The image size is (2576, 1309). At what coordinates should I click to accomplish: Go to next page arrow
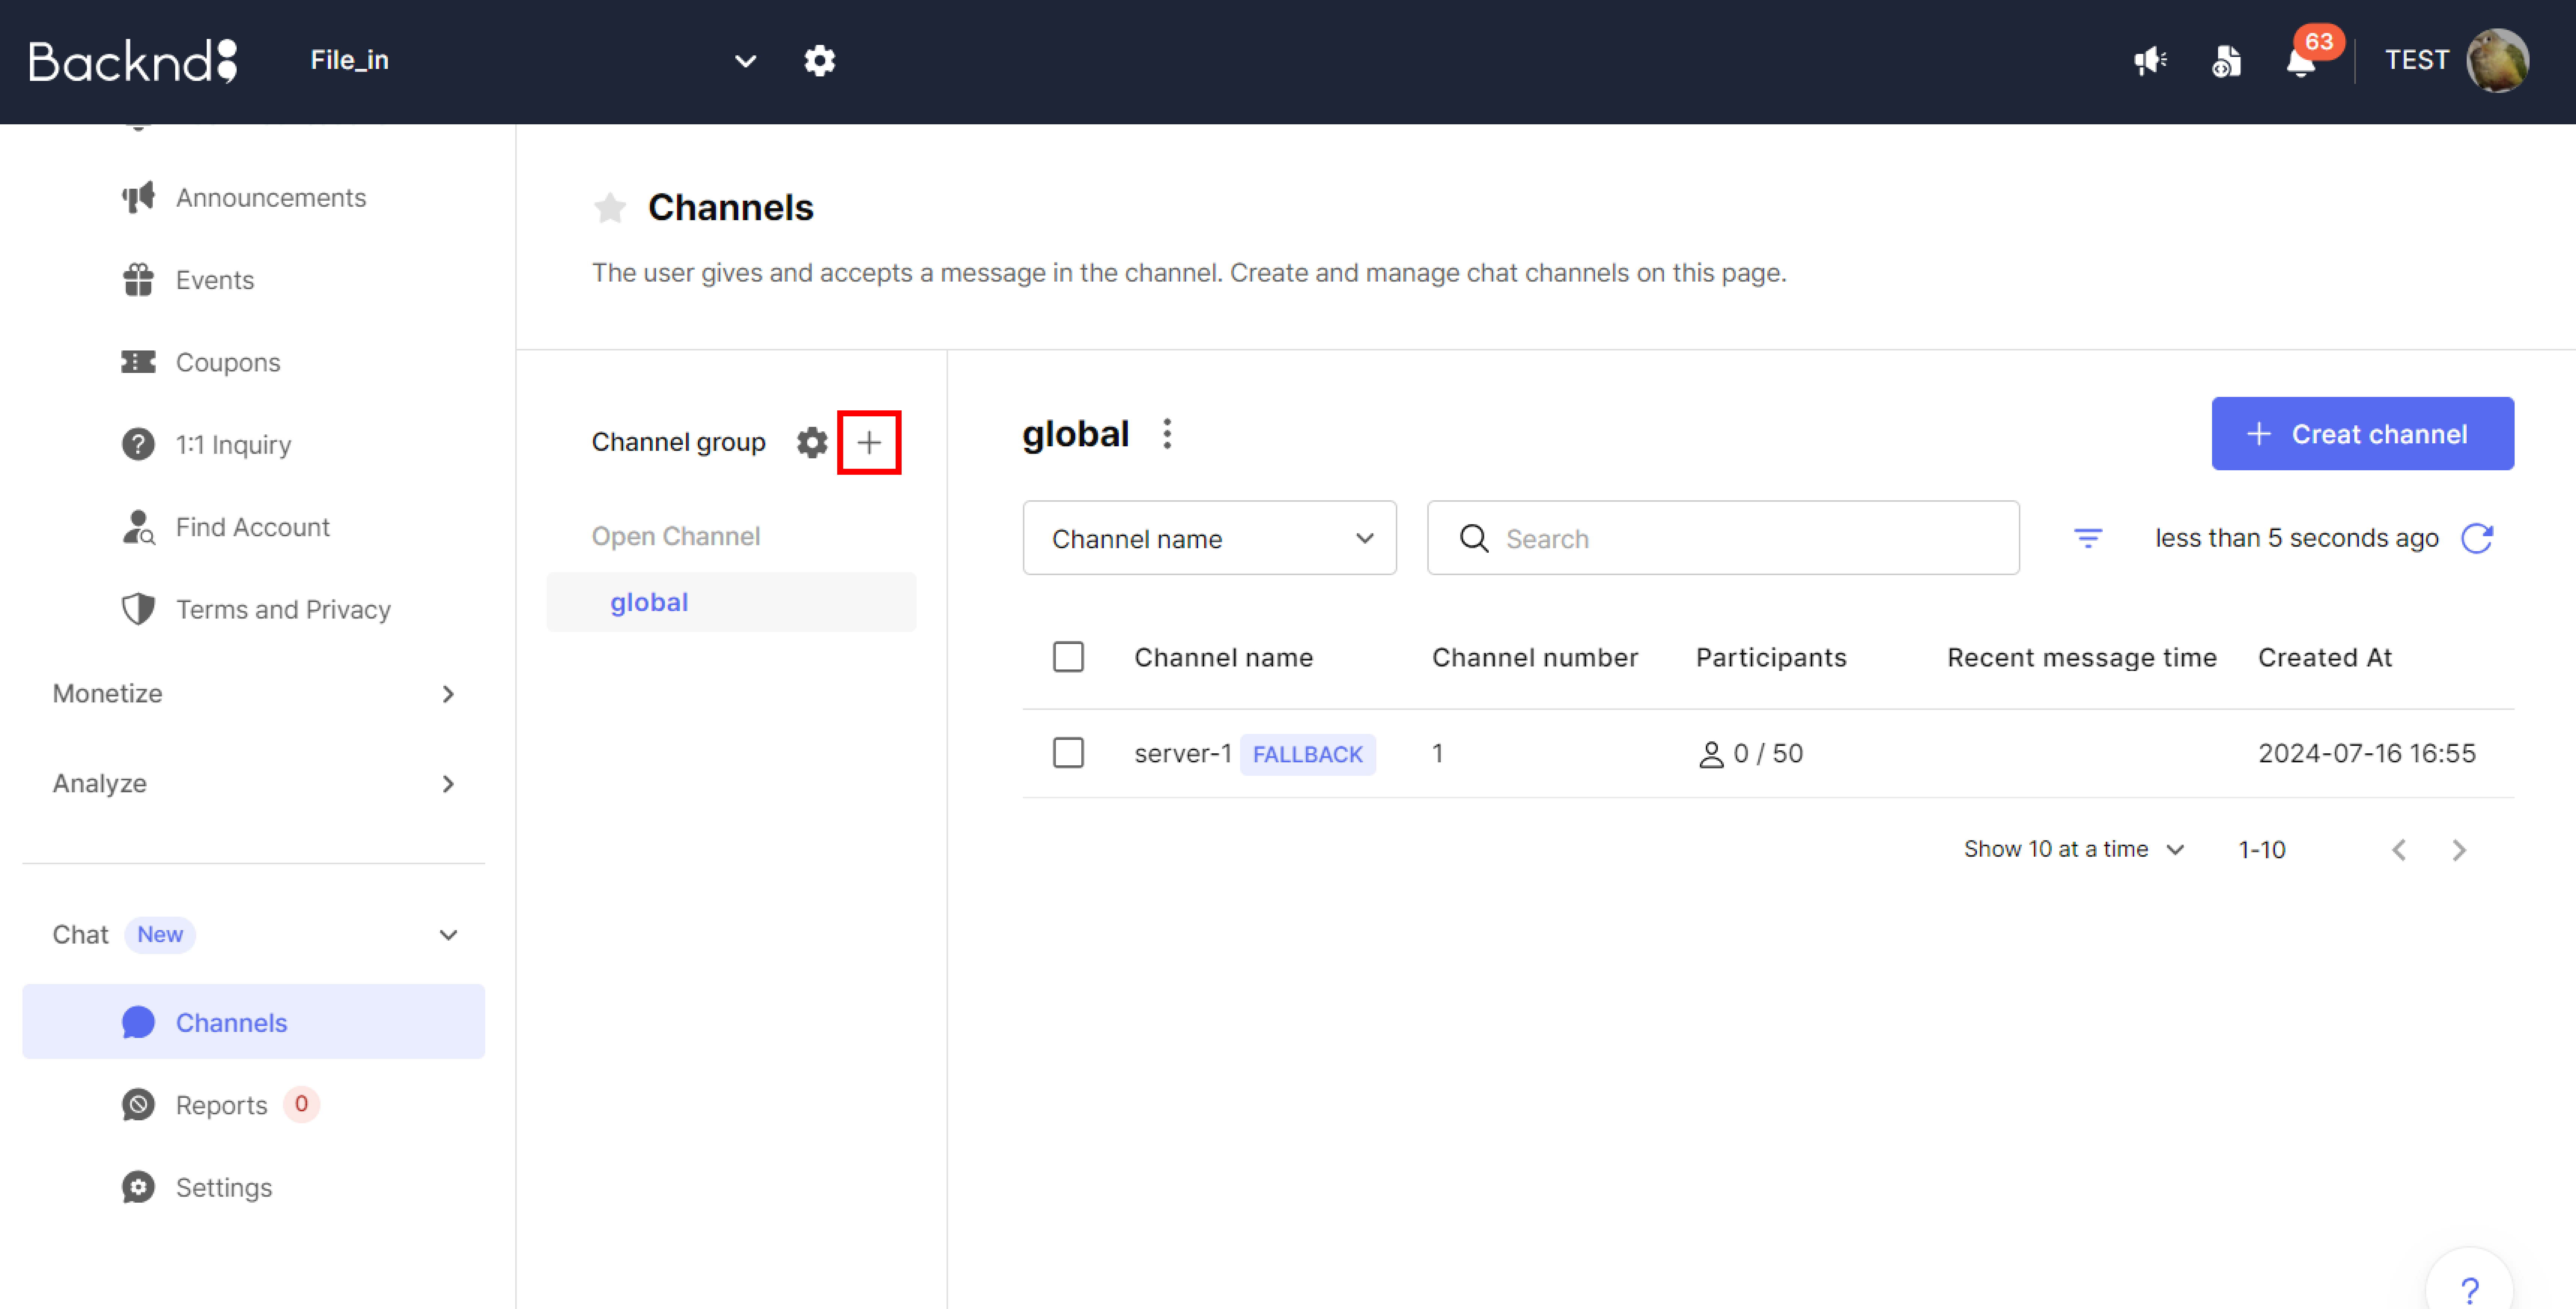(2459, 850)
